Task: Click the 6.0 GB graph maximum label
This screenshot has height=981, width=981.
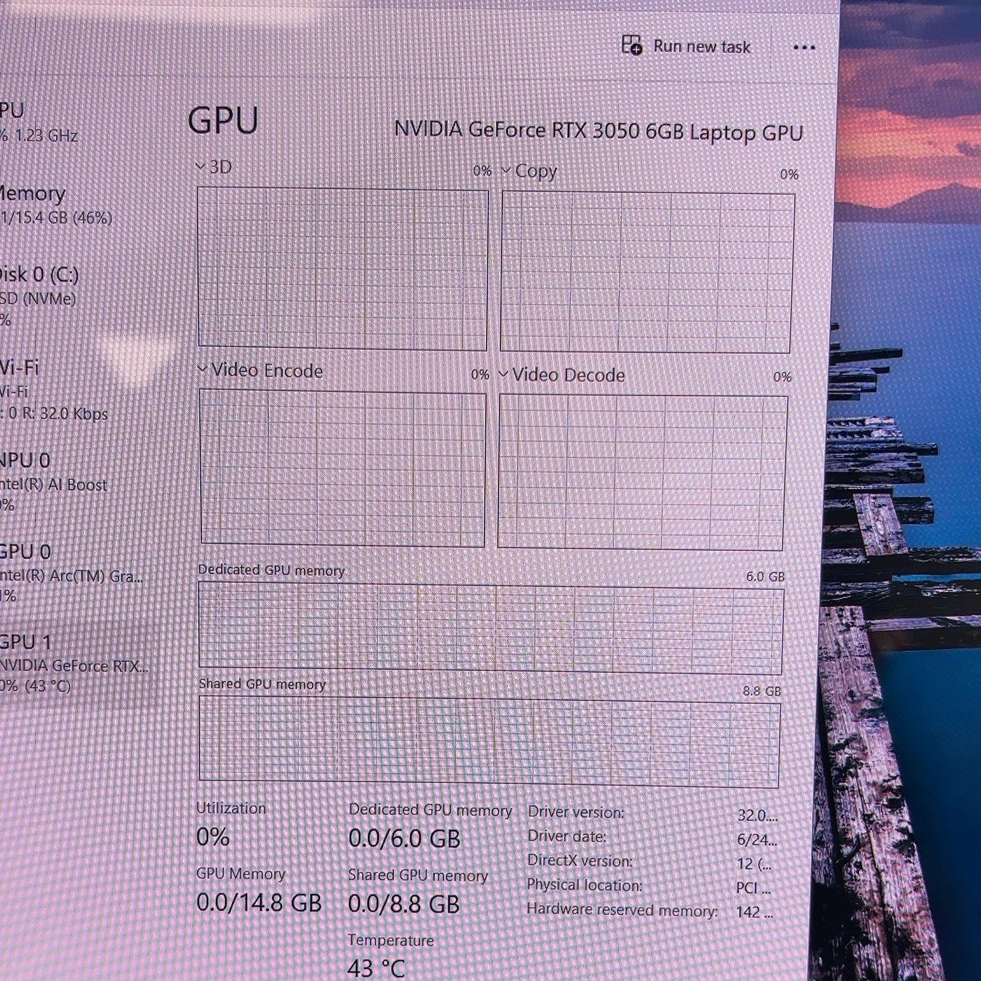Action: pos(765,577)
